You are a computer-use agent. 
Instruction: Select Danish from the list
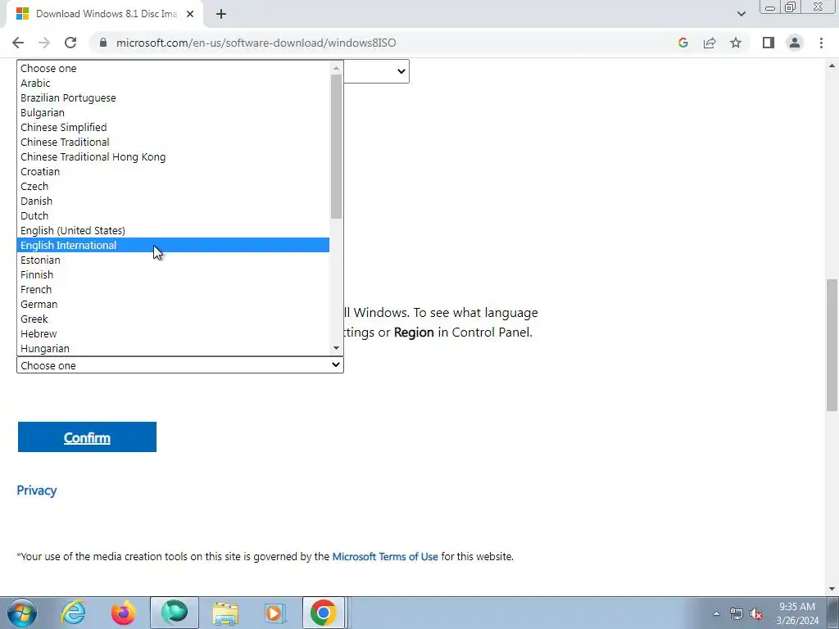pos(173,201)
